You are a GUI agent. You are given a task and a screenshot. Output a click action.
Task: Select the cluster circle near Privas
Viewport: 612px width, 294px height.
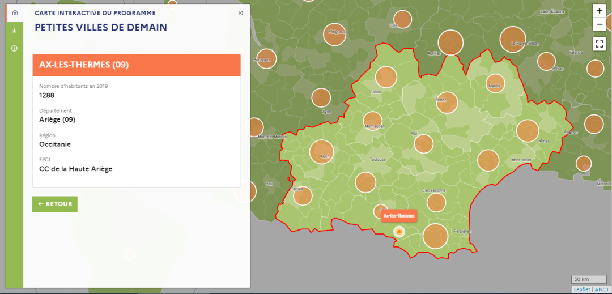pyautogui.click(x=546, y=61)
